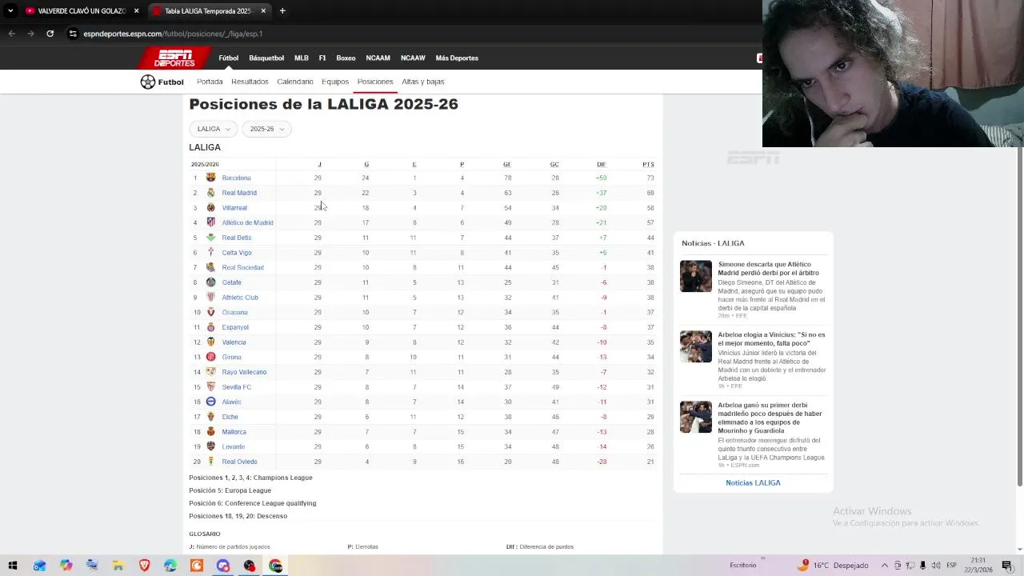Image resolution: width=1024 pixels, height=576 pixels.
Task: Open a new browser tab
Action: [x=282, y=11]
